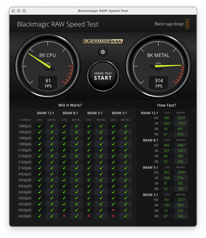This screenshot has width=206, height=238.
Task: Click the 8K CPU gauge needle
Action: coord(40,61)
